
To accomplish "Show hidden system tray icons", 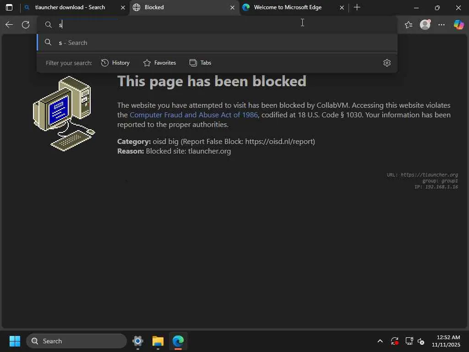I will tap(380, 341).
